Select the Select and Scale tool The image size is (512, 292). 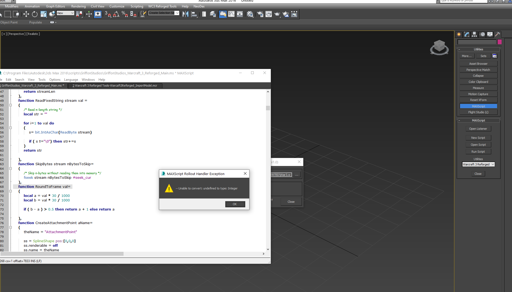[x=43, y=14]
